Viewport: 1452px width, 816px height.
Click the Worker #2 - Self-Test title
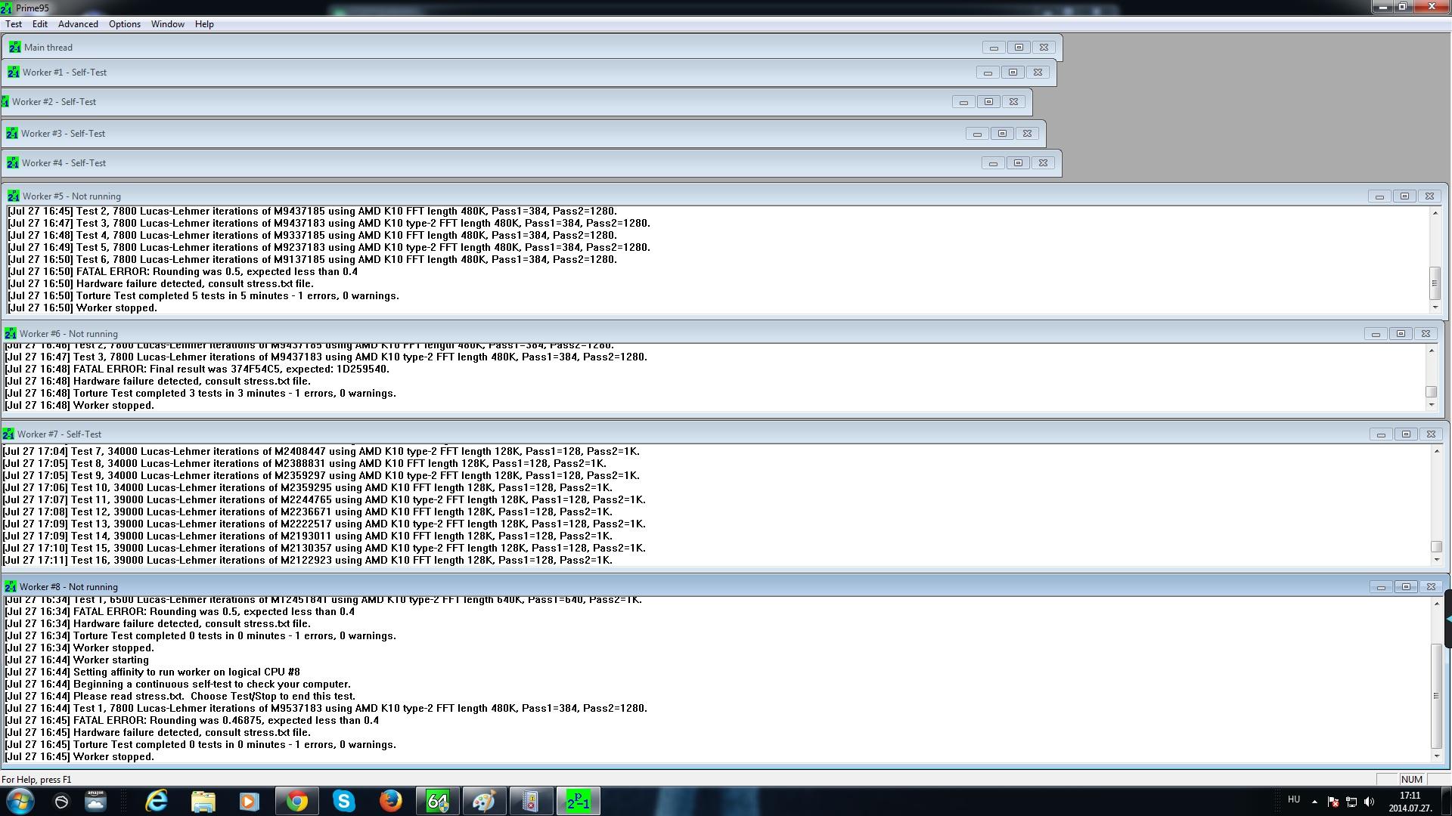click(54, 101)
